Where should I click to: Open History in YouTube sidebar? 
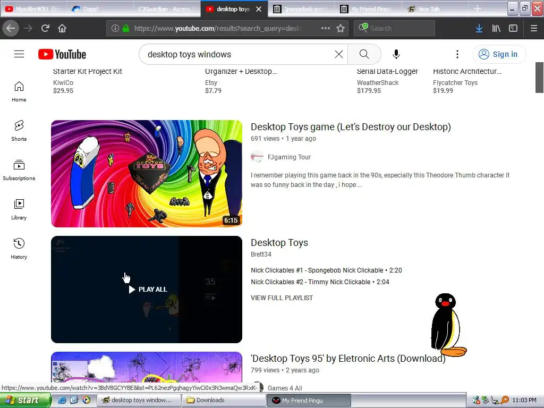pos(19,249)
